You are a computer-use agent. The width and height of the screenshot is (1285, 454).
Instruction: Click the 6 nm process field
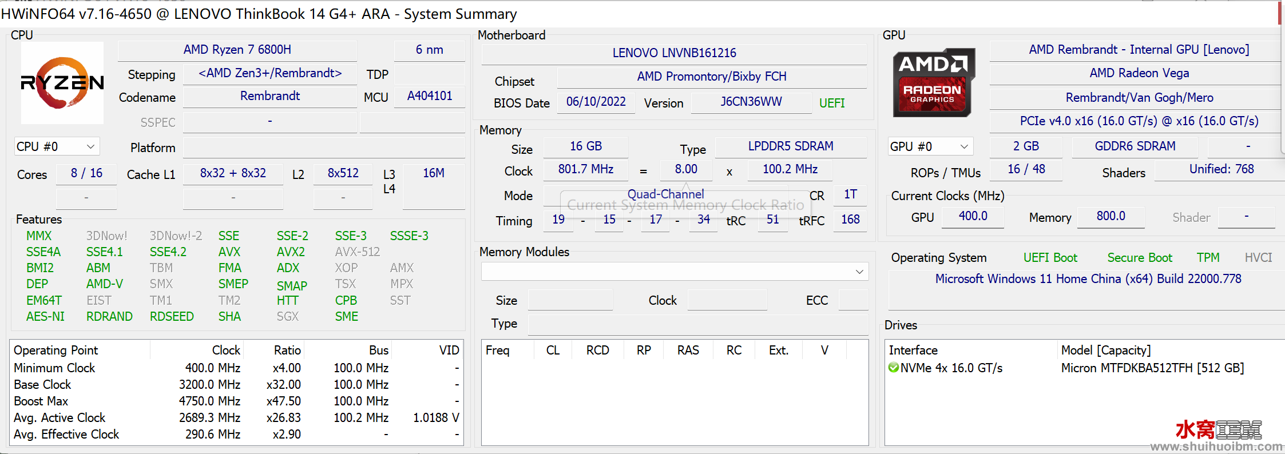429,50
